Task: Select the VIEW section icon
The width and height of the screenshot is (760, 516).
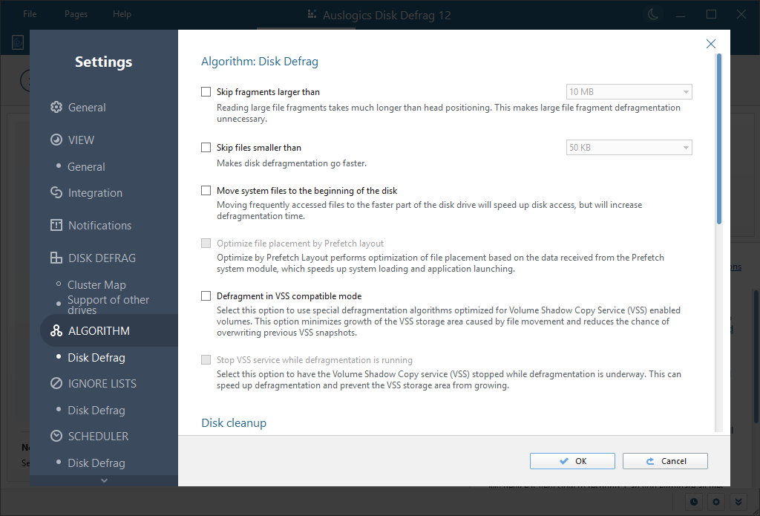Action: (x=56, y=140)
